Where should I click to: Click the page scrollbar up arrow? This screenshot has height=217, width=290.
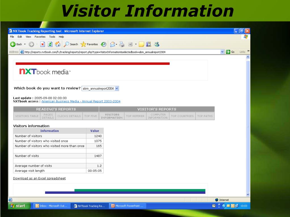tap(248, 57)
